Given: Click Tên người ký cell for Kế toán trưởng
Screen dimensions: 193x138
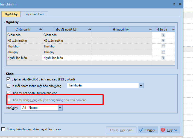Looking at the screenshot, I should click(121, 41).
